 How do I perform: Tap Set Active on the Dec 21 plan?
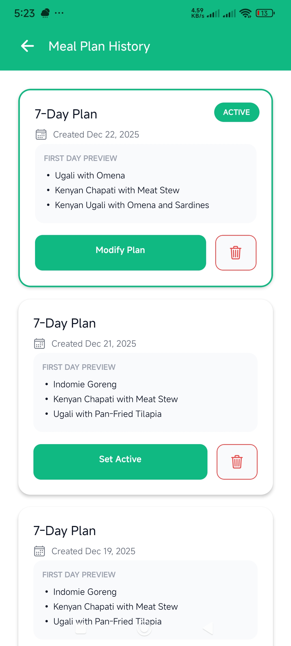(x=120, y=459)
